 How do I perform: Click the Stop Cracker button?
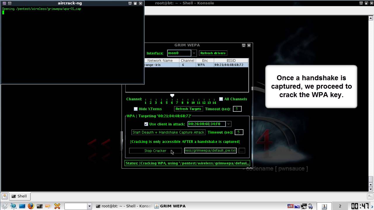pyautogui.click(x=155, y=151)
